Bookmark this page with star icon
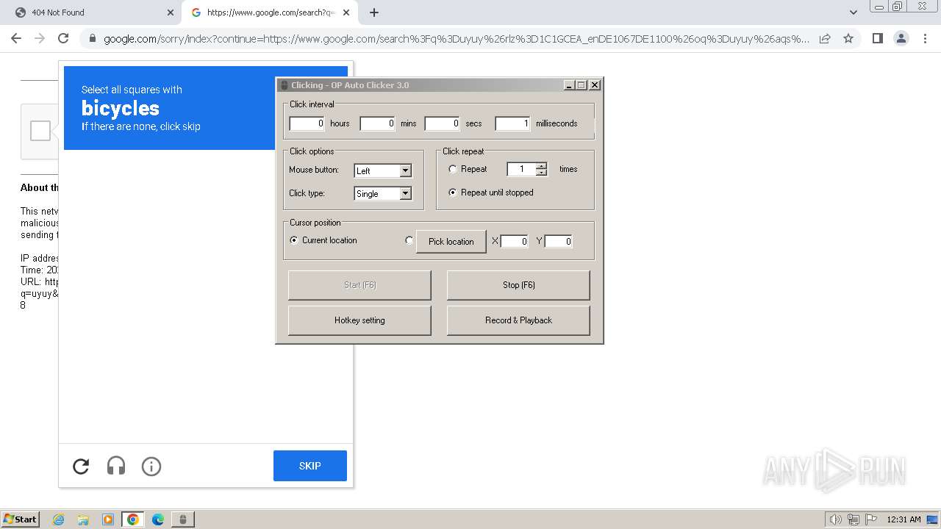Screen dimensions: 941x529 848,38
